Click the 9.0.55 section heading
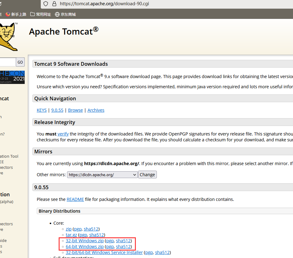This screenshot has width=293, height=258. point(41,187)
